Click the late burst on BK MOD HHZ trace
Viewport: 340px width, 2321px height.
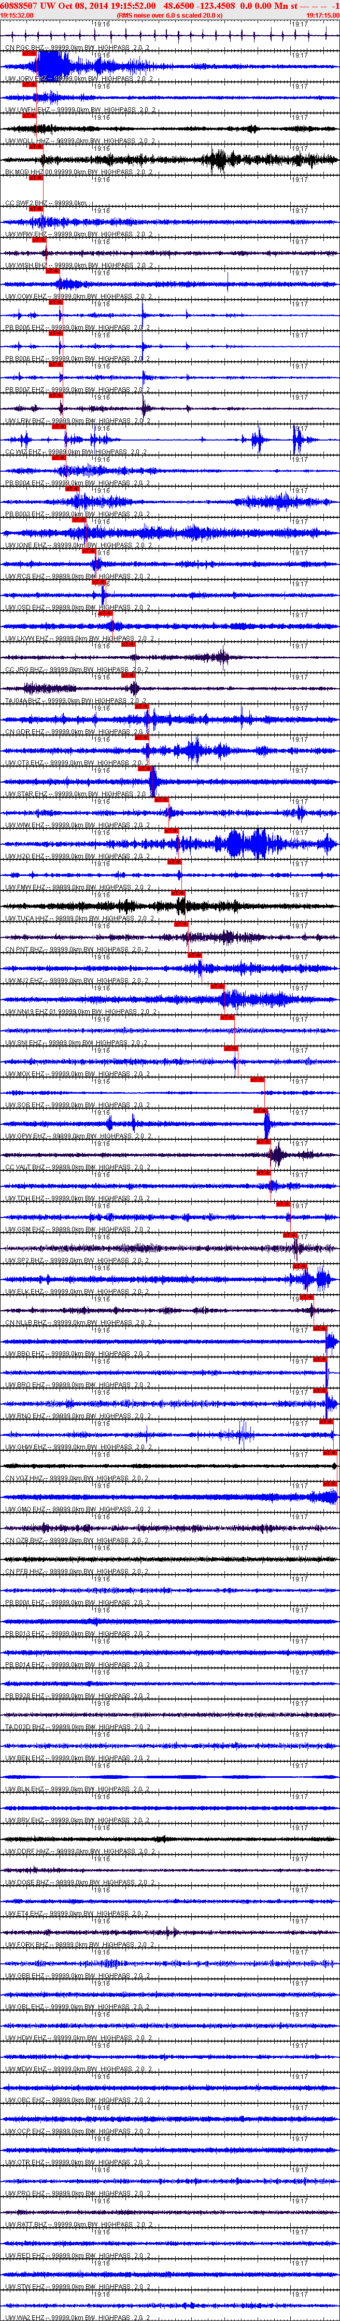(x=221, y=161)
